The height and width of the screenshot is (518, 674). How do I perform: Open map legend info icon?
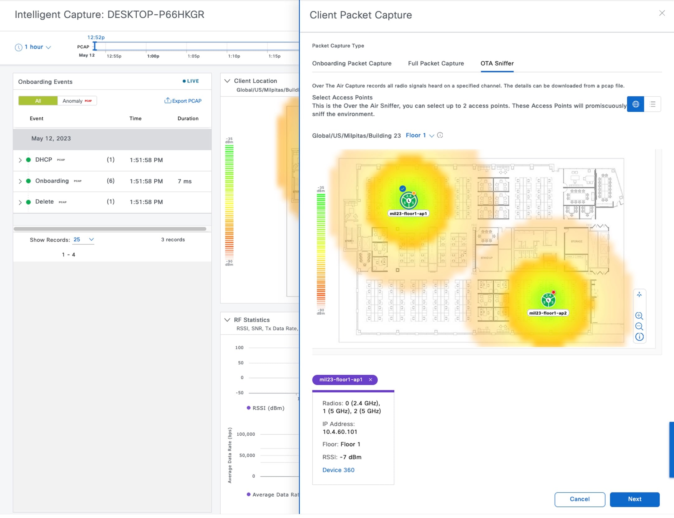[x=639, y=337]
